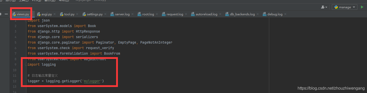Image resolution: width=367 pixels, height=93 pixels.
Task: Click the fold marker beside import logging
Action: (26, 65)
